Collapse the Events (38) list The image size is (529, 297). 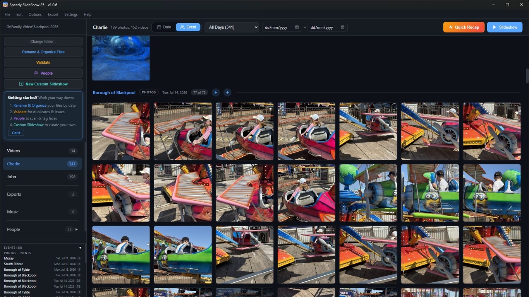(81, 247)
